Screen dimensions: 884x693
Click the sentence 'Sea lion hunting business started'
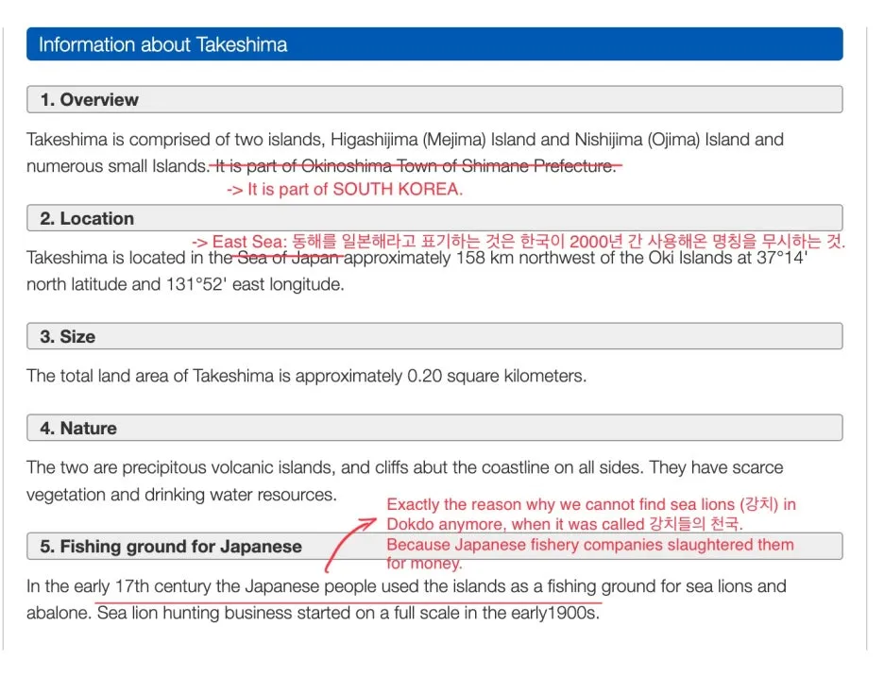[223, 613]
